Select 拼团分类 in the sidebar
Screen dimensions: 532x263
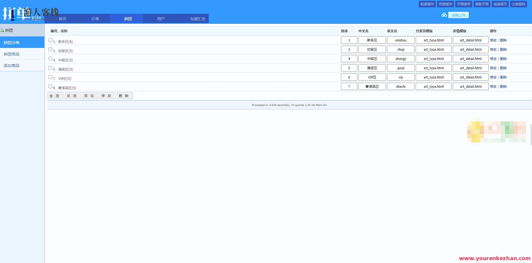click(x=22, y=42)
